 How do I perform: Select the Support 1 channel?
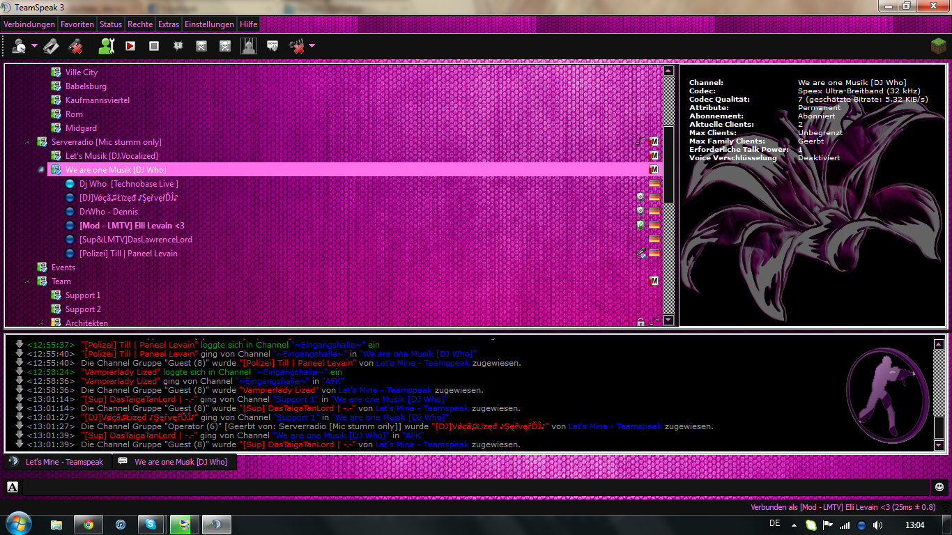tap(83, 295)
